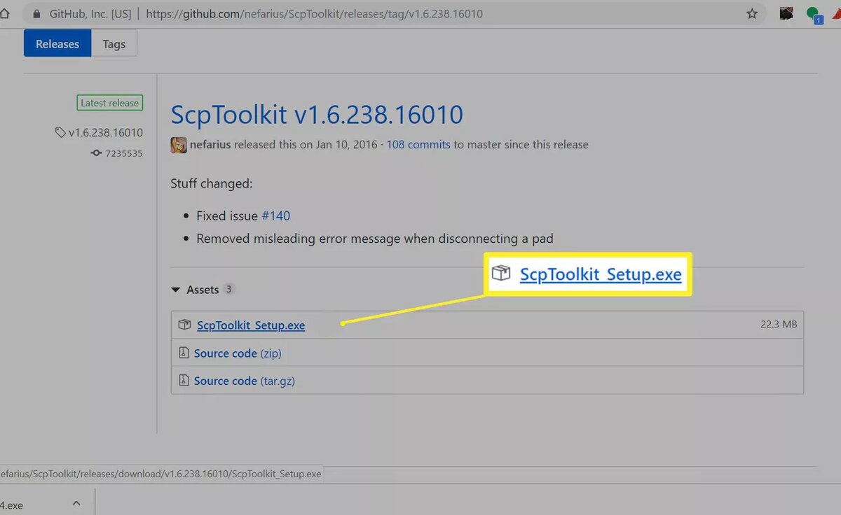Screen dimensions: 841x515
Task: Click the 22.3 MB file size text
Action: [779, 325]
